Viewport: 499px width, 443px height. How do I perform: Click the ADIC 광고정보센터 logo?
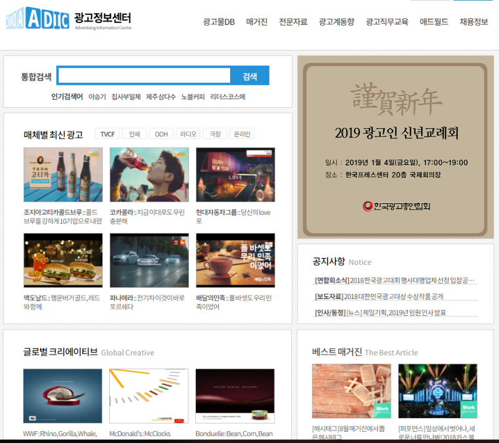[x=69, y=19]
